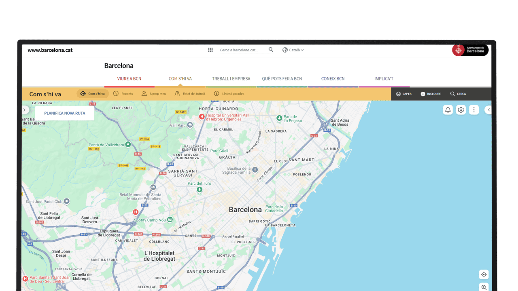Open the apps grid icon in header

210,50
